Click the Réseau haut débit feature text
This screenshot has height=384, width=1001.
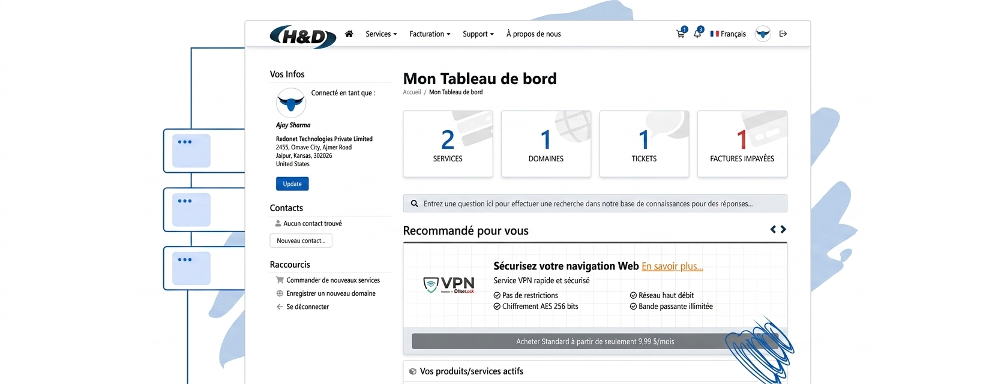pos(666,295)
